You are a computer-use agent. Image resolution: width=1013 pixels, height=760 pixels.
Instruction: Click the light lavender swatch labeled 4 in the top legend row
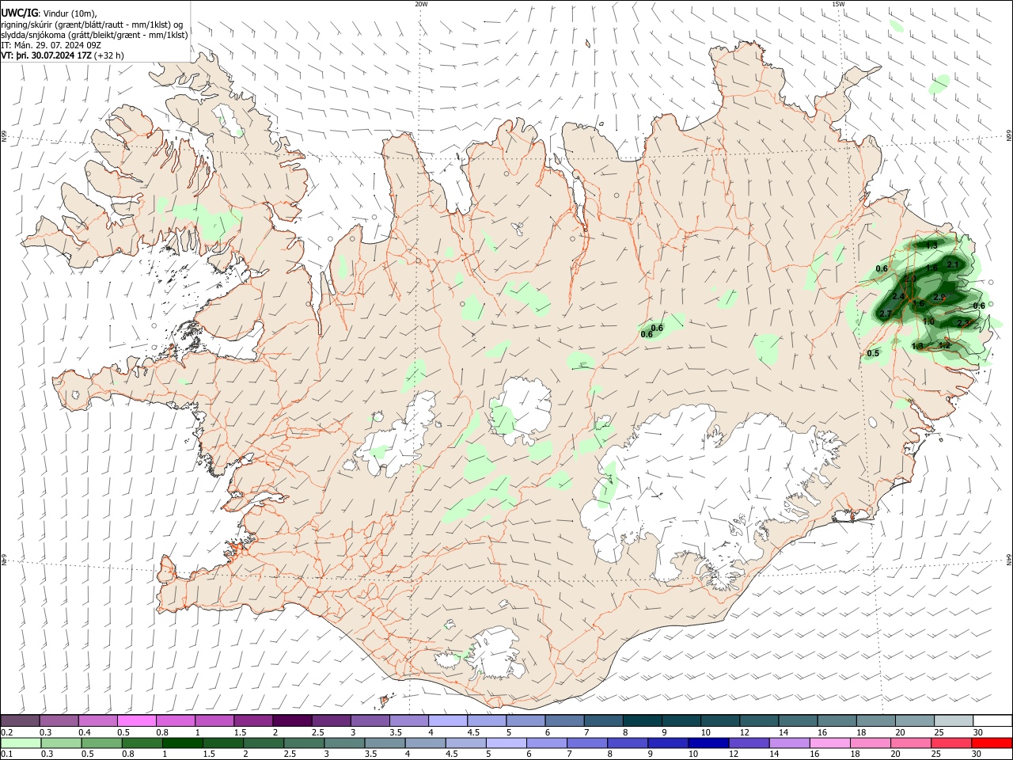(446, 721)
